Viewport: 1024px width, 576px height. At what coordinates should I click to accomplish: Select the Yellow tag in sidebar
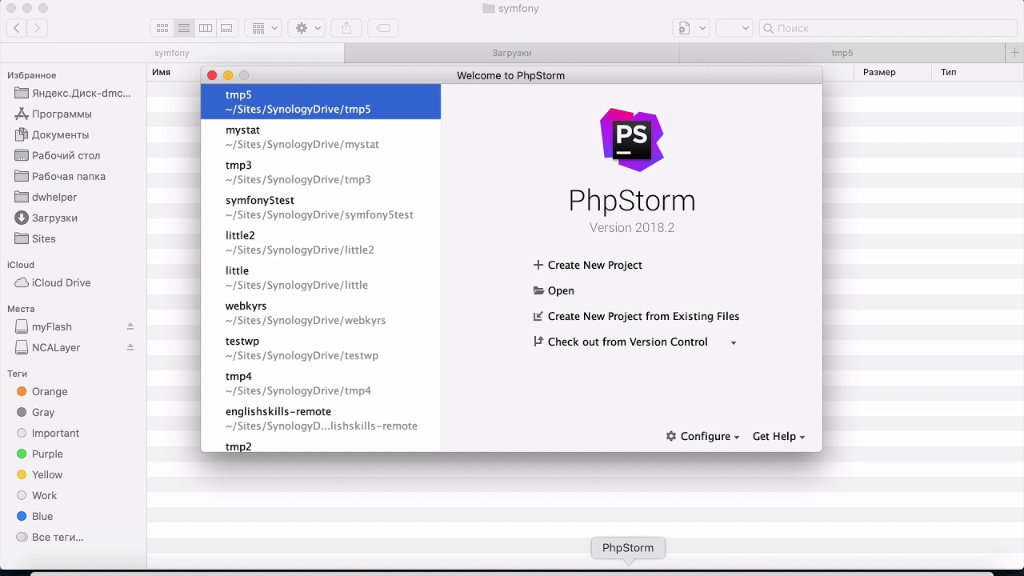pyautogui.click(x=47, y=474)
